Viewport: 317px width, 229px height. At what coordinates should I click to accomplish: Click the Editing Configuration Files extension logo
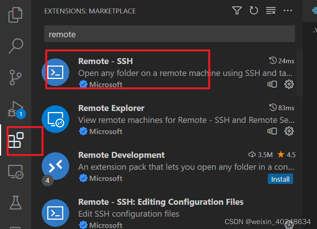click(55, 213)
